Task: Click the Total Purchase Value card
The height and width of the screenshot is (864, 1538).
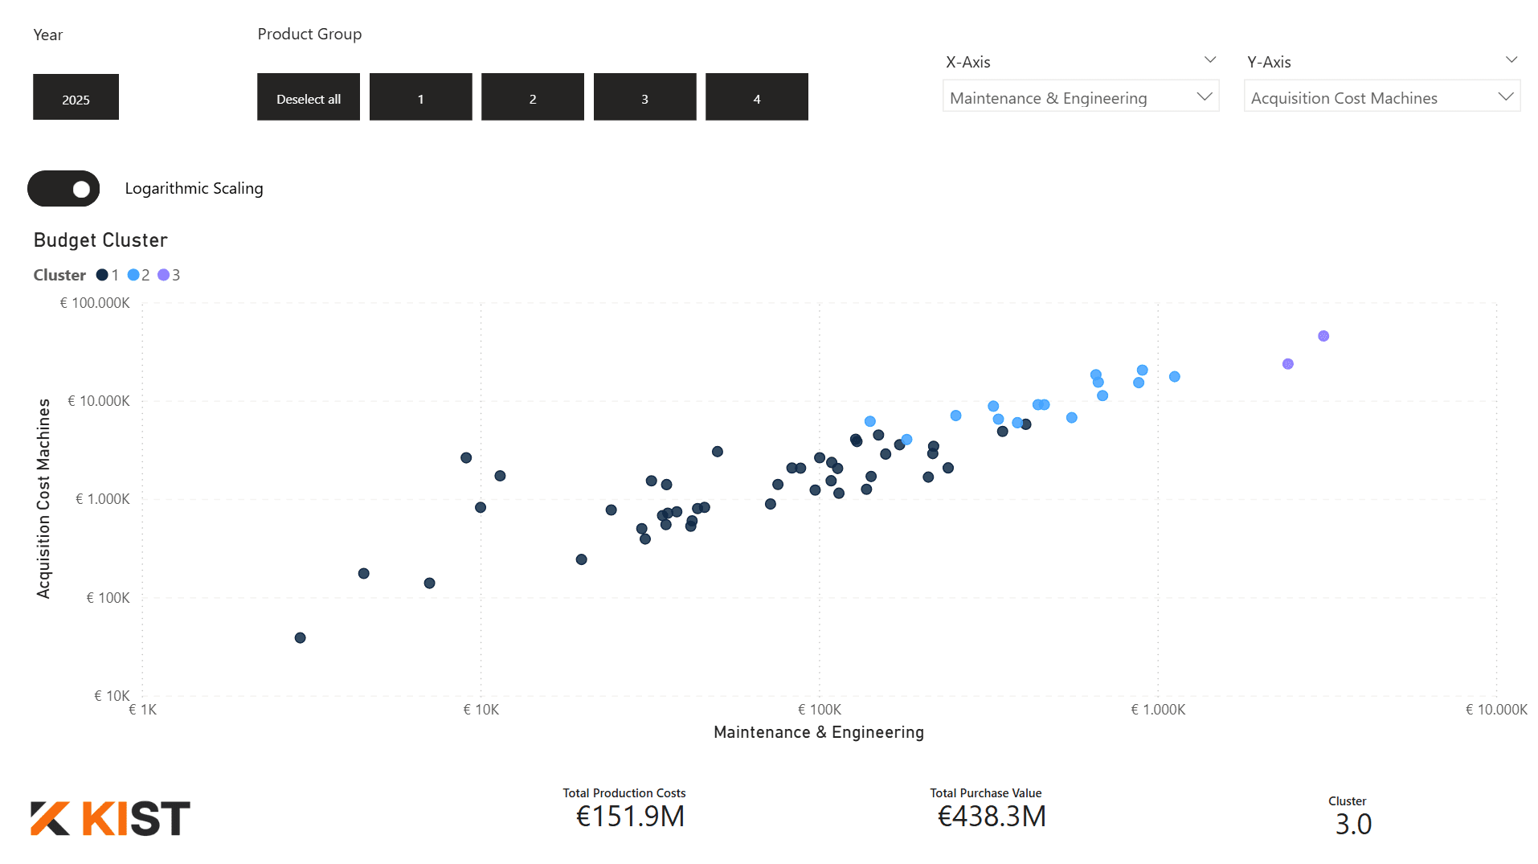Action: (991, 809)
